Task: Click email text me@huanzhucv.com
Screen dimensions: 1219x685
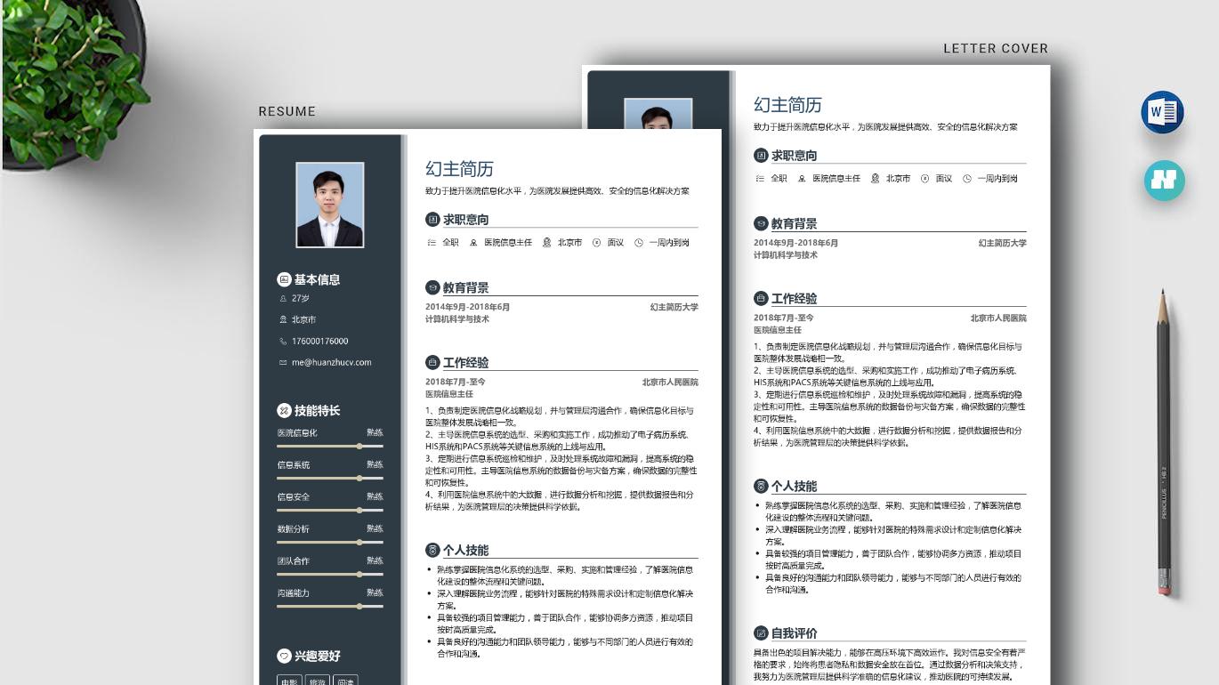Action: (331, 362)
